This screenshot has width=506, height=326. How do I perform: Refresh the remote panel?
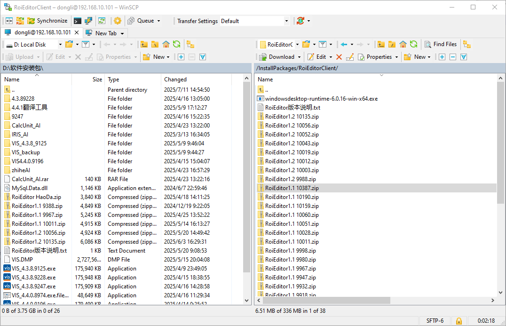414,44
